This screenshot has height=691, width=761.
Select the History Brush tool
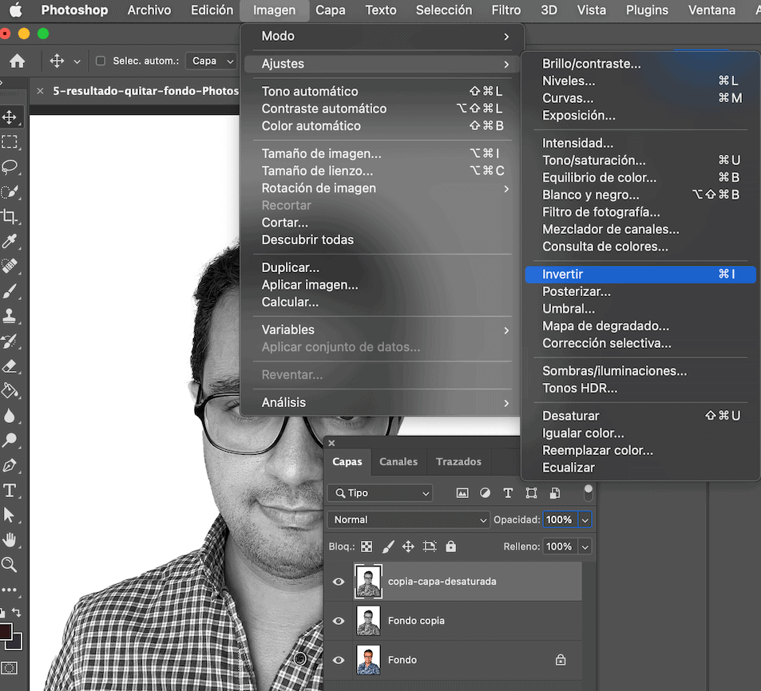click(x=10, y=342)
